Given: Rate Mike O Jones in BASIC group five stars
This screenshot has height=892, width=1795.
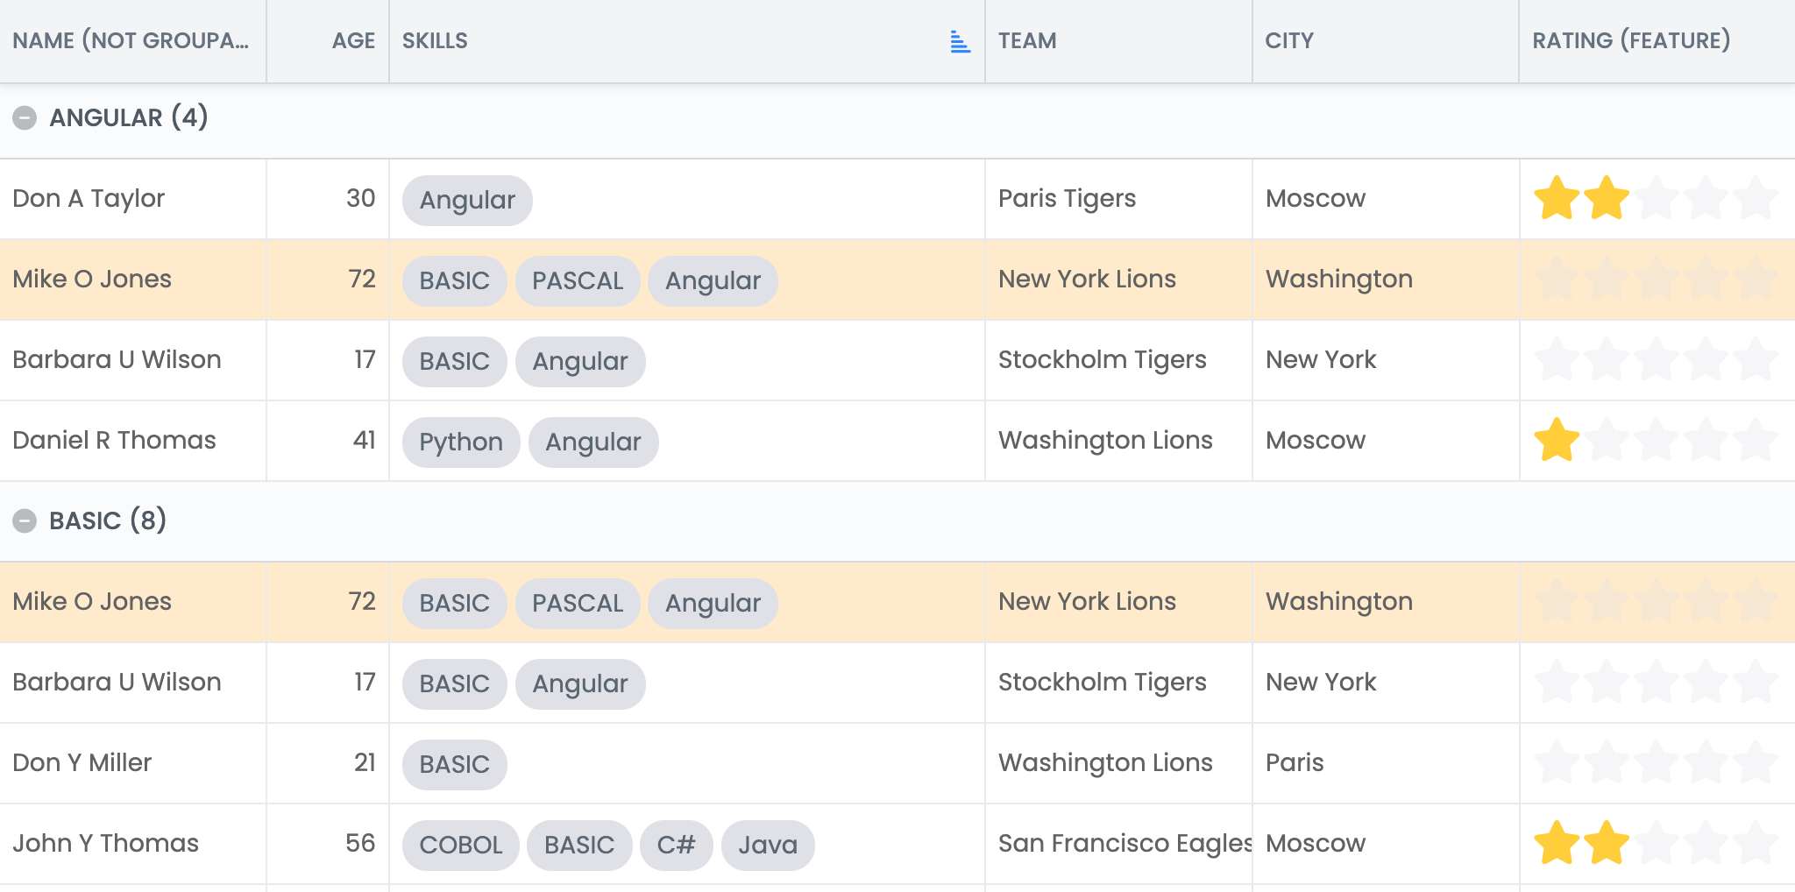Looking at the screenshot, I should 1756,601.
